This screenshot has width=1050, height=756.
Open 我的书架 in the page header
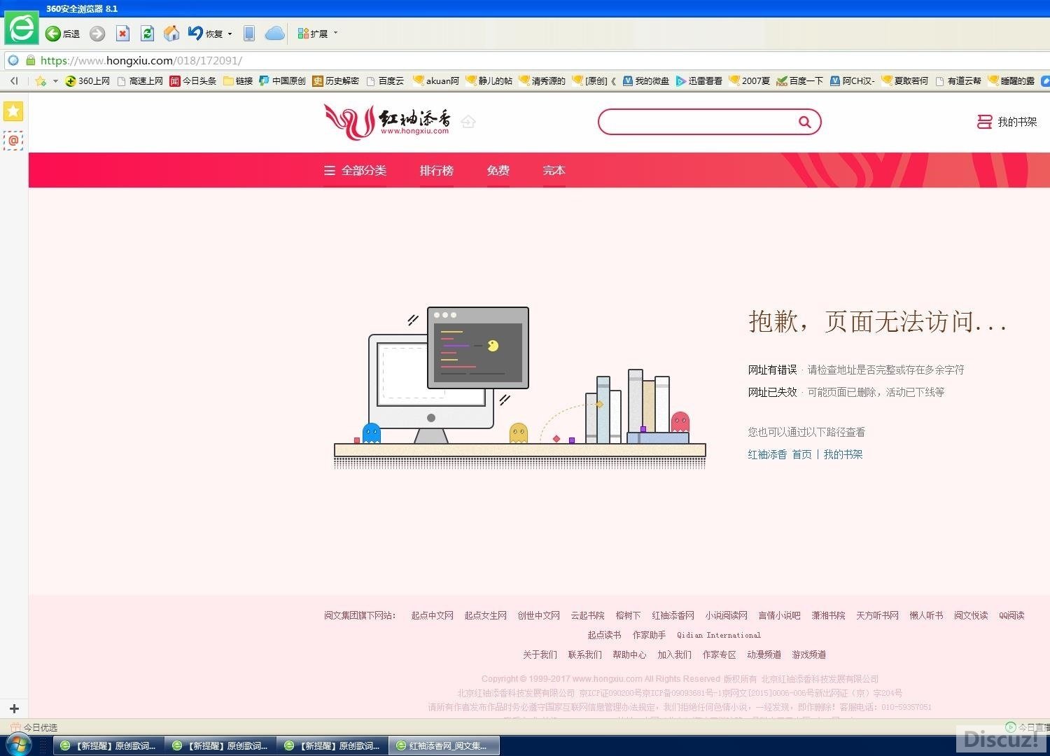click(1008, 122)
